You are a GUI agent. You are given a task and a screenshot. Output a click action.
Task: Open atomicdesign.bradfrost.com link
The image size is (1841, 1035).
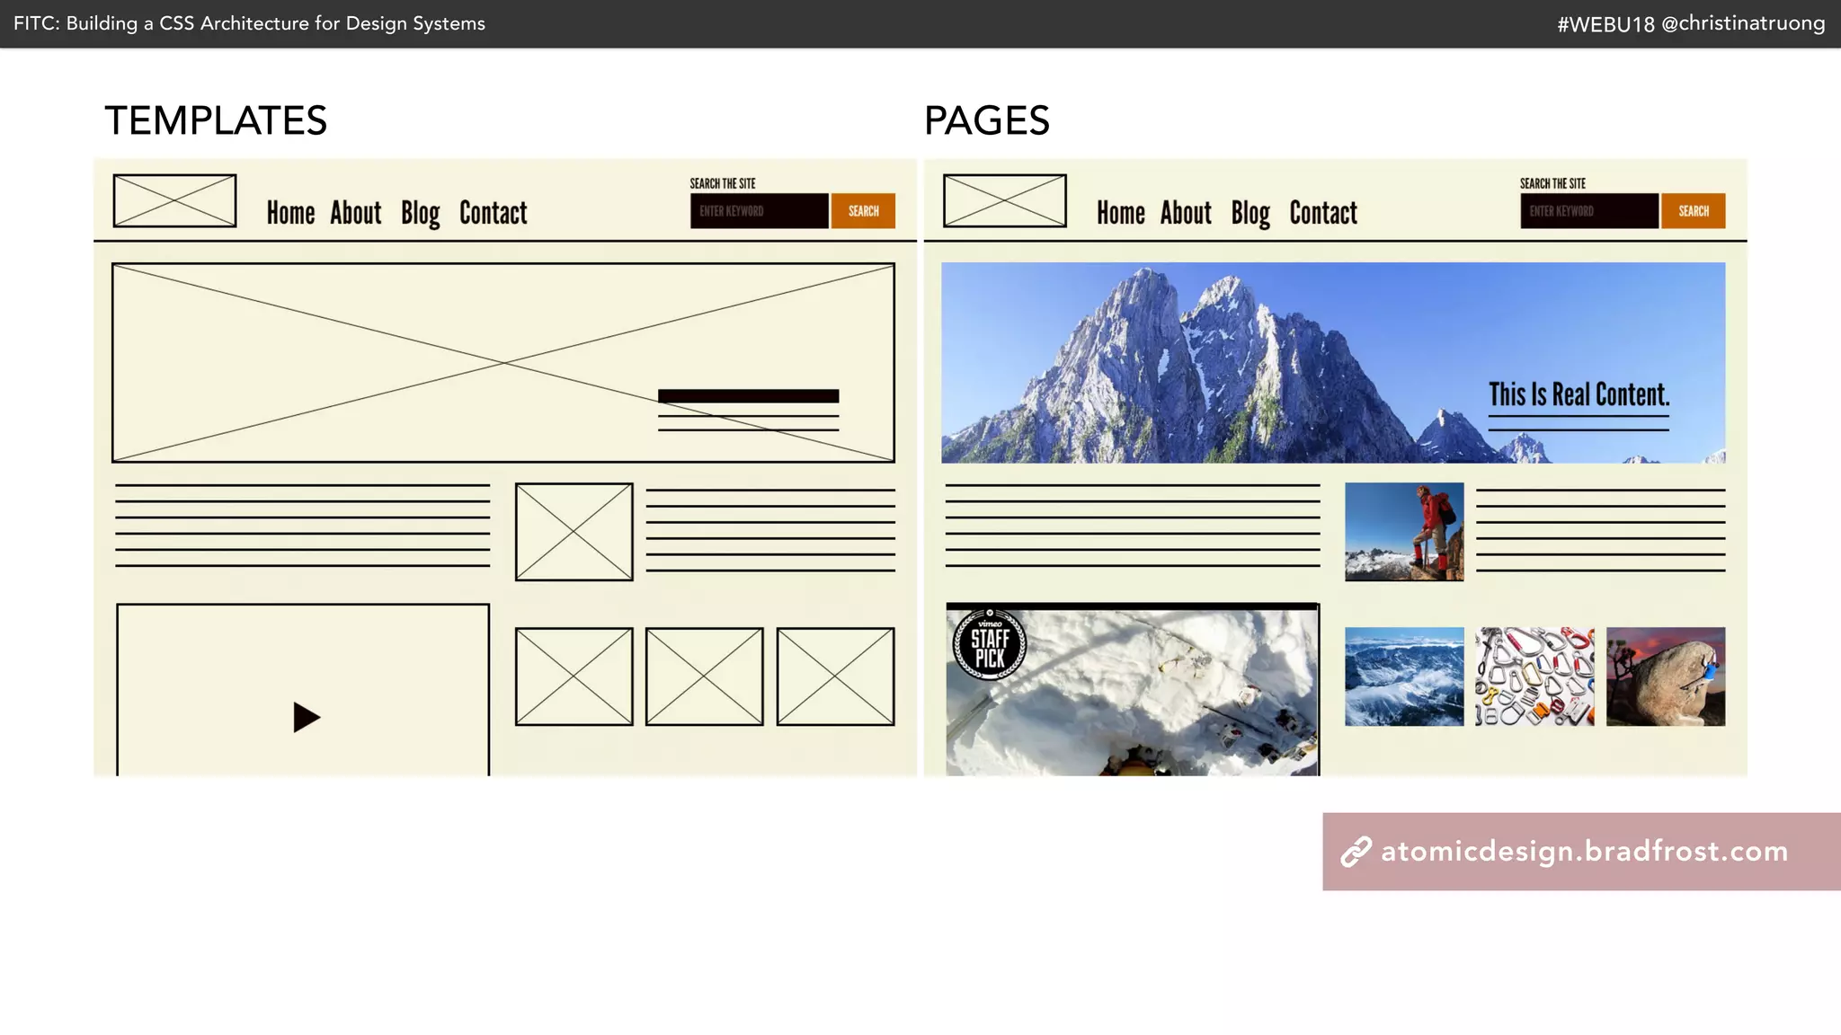1584,852
